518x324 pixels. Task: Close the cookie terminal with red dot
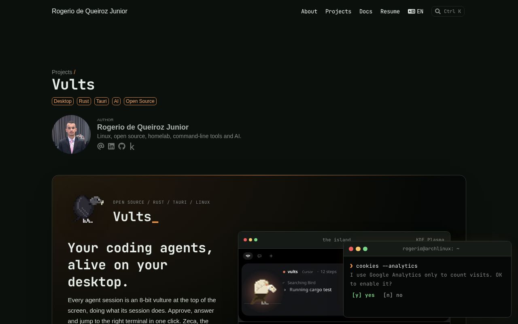(x=351, y=249)
